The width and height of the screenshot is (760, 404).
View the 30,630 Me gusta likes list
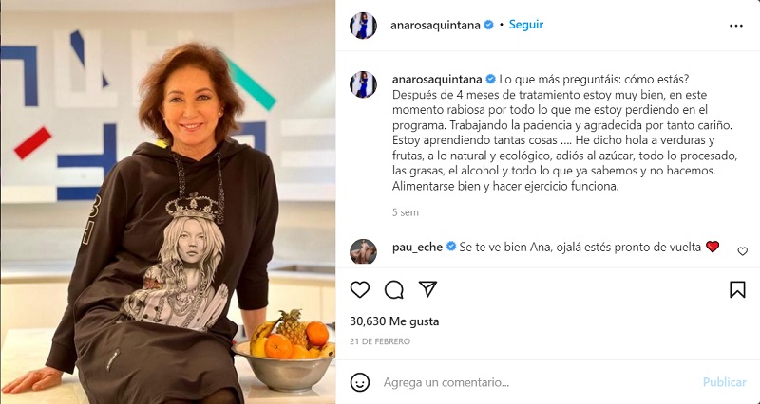click(x=394, y=321)
